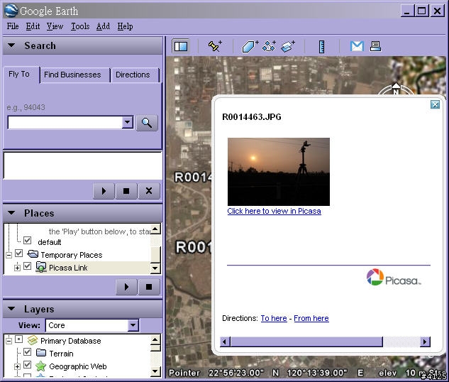Click the balloon scrollbar right arrow
449x382 pixels.
(x=425, y=342)
